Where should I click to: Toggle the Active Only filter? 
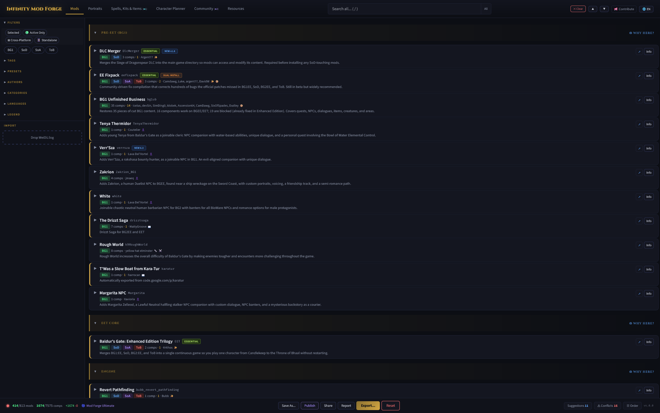tap(35, 33)
